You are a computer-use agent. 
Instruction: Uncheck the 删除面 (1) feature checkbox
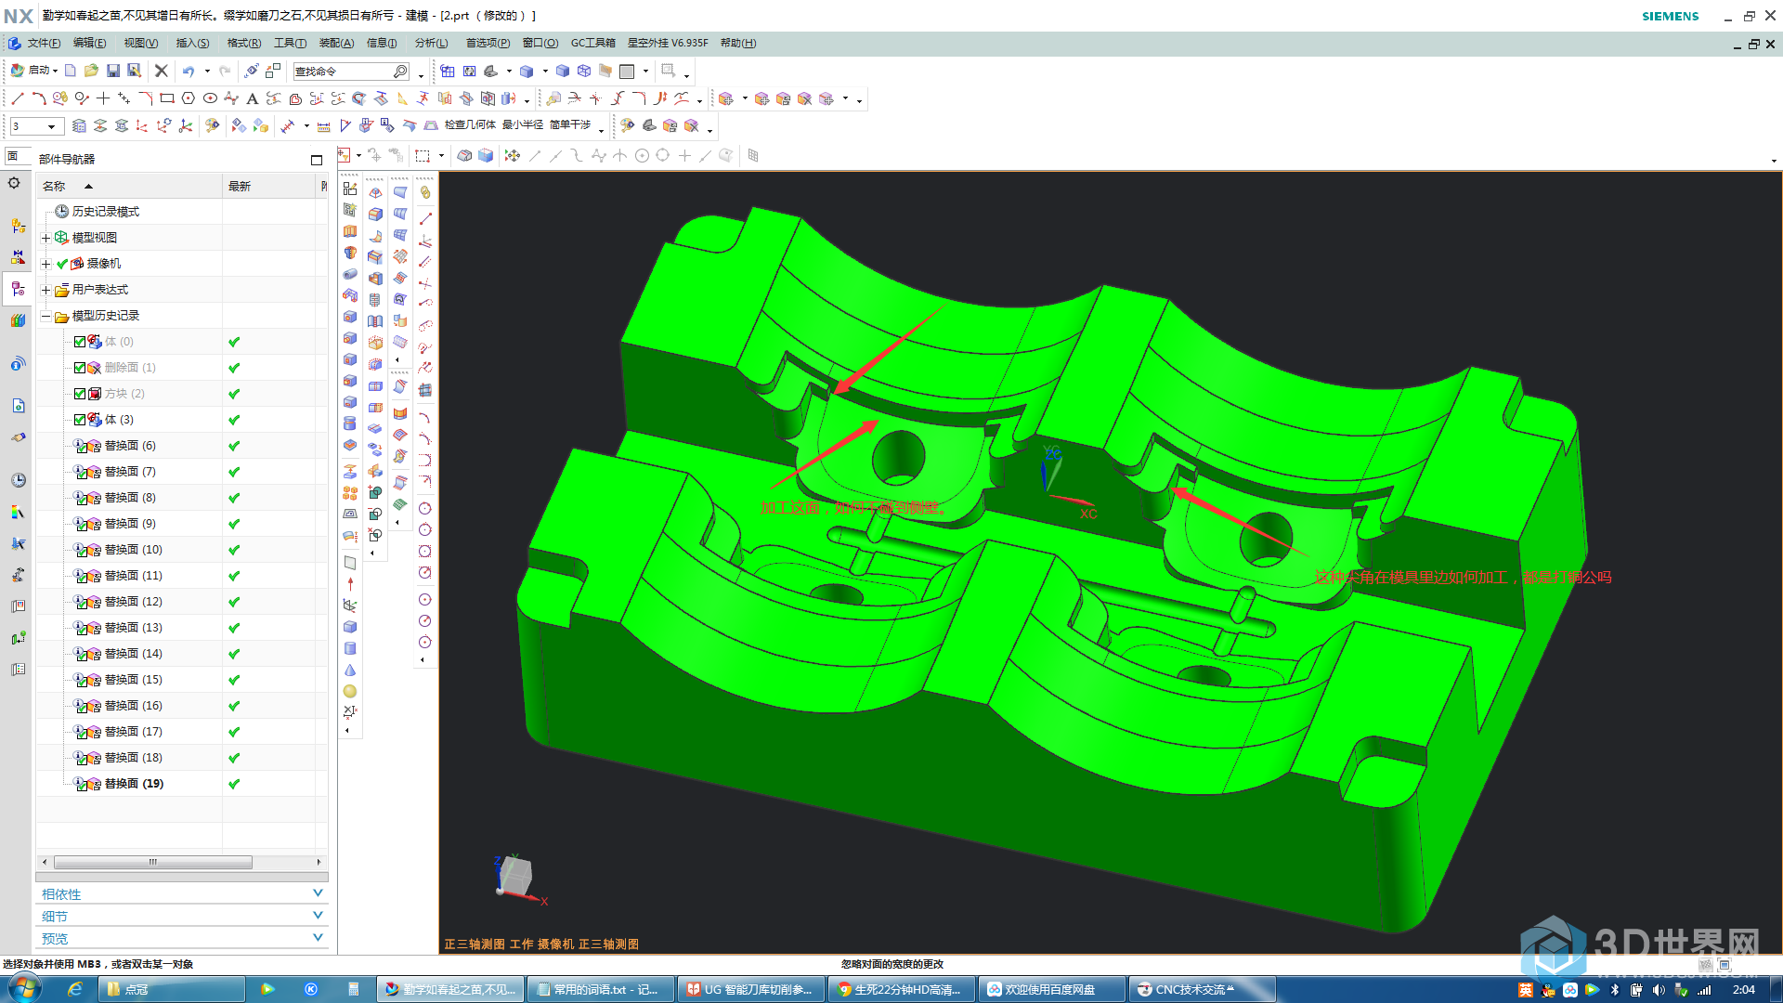coord(80,368)
